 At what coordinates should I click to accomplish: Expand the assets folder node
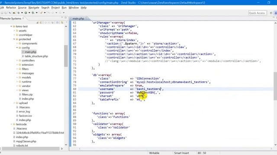point(14,31)
